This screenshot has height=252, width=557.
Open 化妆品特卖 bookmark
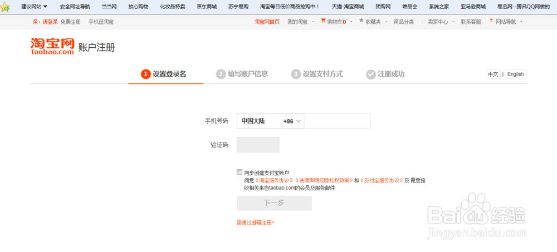tap(172, 6)
